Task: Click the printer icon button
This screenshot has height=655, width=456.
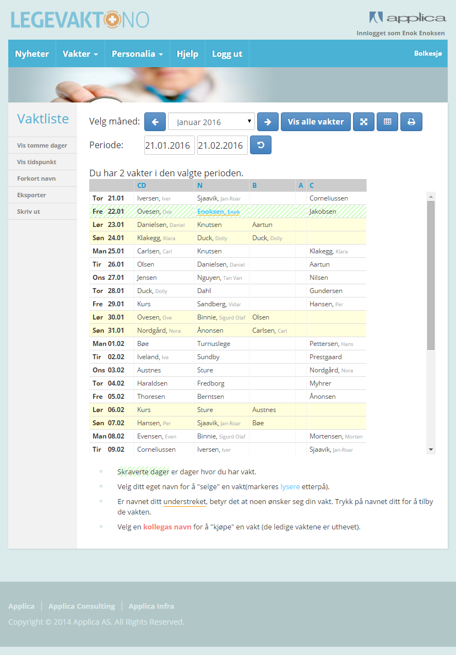Action: pos(411,122)
